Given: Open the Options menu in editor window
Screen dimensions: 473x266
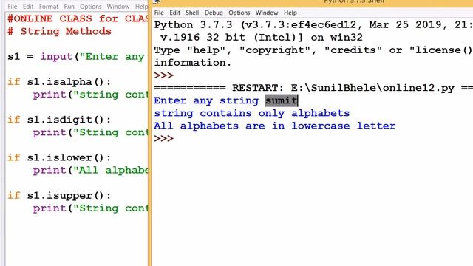Looking at the screenshot, I should (90, 7).
